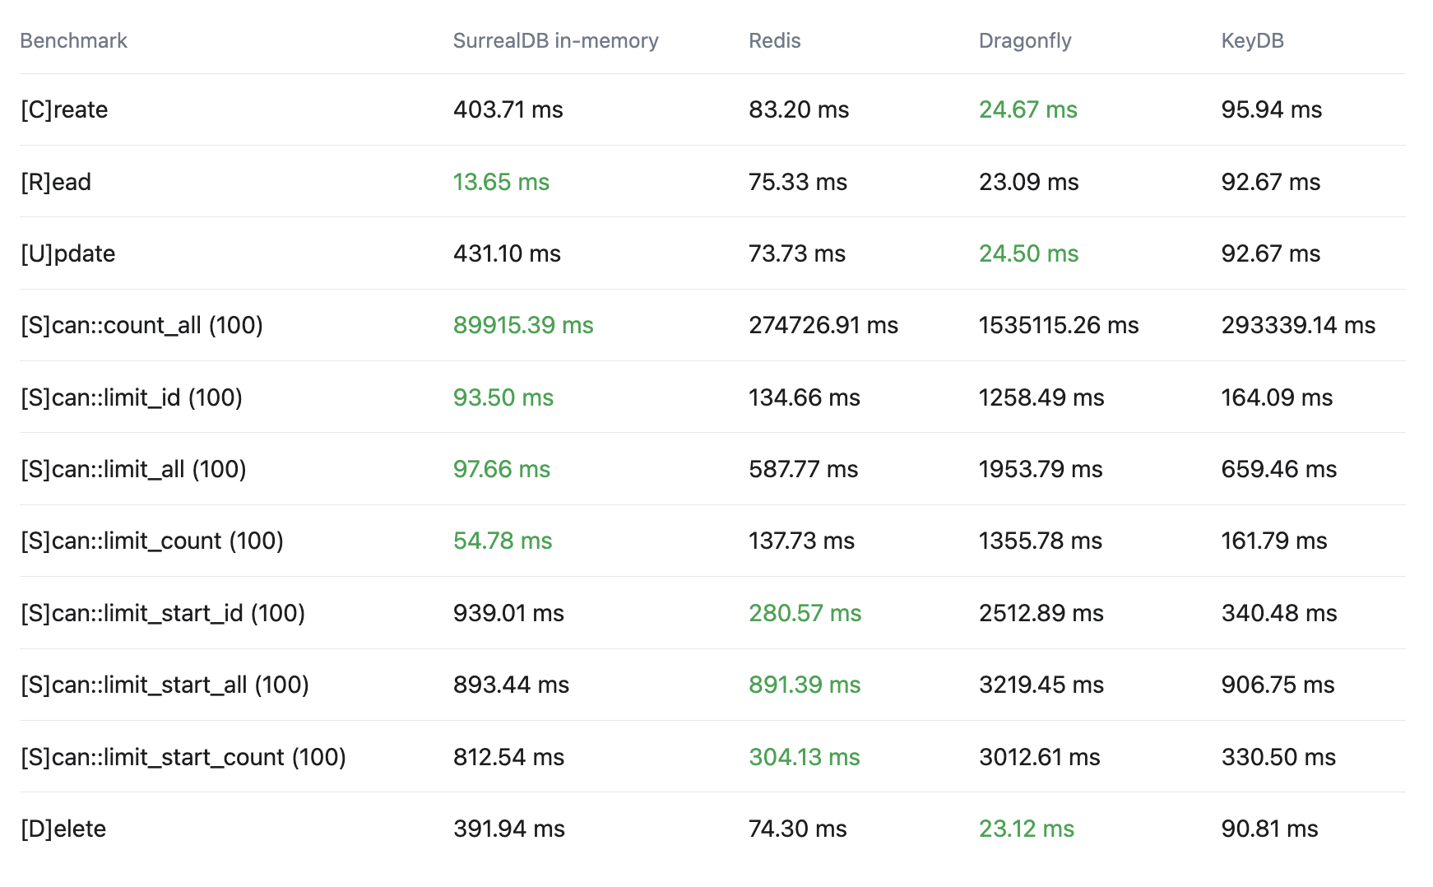Click the green 891.39 ms value
This screenshot has height=887, width=1433.
coord(805,685)
